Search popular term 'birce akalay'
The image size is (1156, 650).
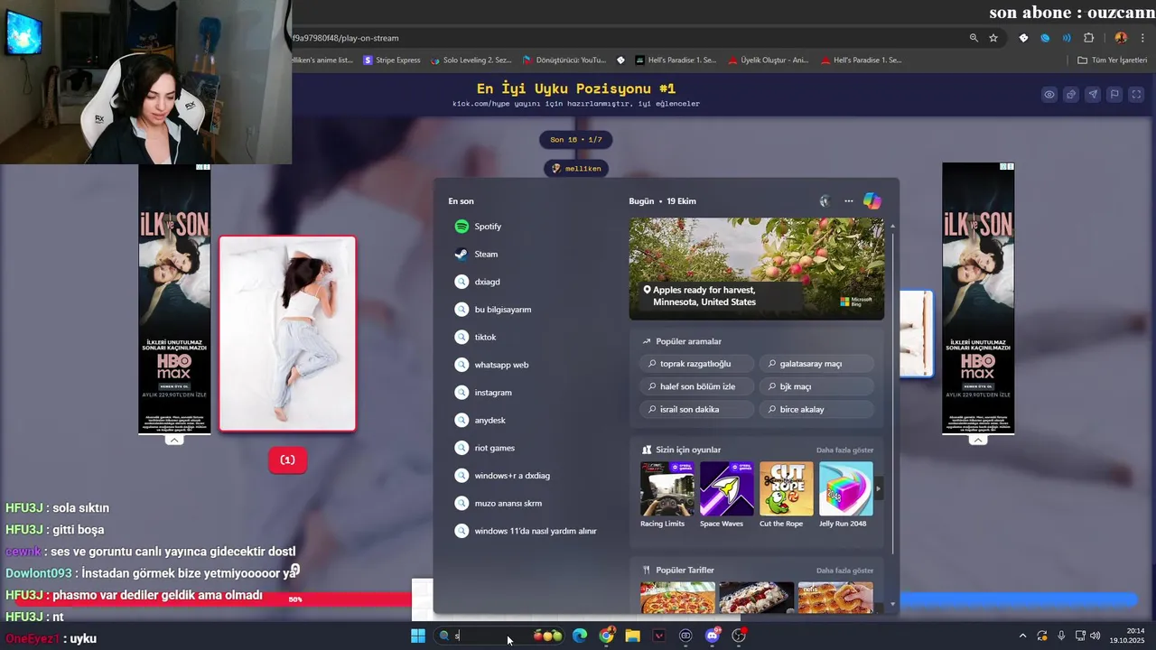coord(816,409)
